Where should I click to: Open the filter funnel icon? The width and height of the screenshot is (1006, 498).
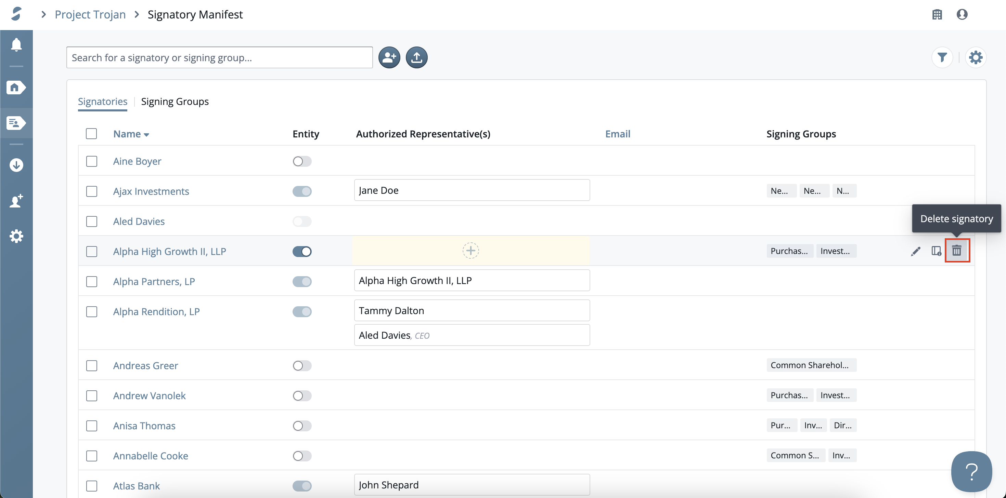942,57
